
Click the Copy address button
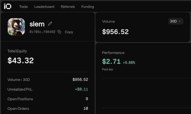(x=69, y=32)
